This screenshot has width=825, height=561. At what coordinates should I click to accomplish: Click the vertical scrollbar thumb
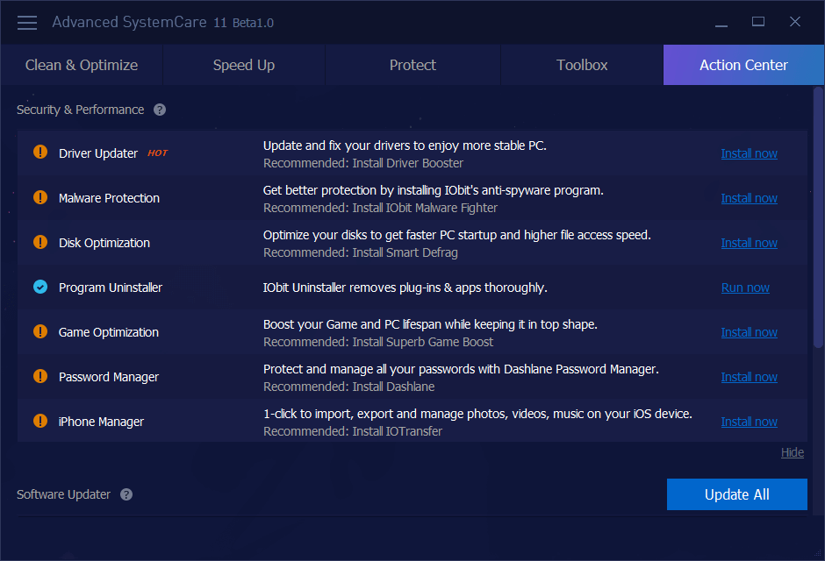(818, 217)
